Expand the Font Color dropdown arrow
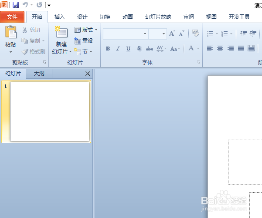 [x=198, y=49]
